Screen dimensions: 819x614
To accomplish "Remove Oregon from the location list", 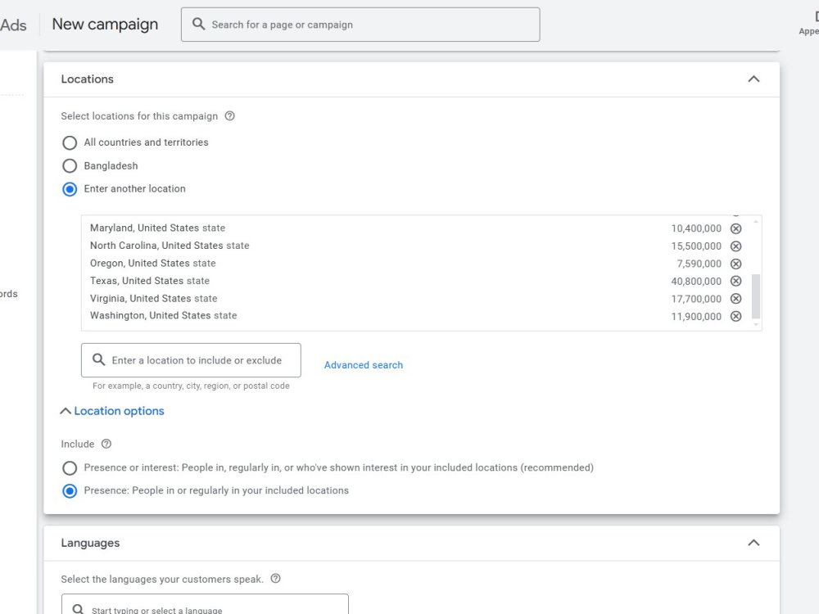I will point(735,264).
